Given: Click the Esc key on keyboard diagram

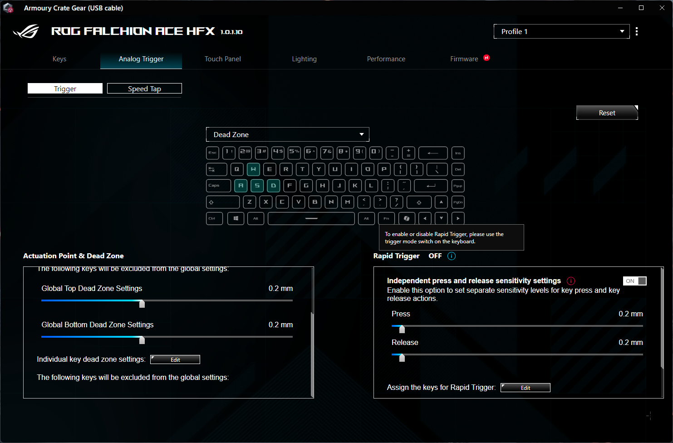Looking at the screenshot, I should [212, 153].
